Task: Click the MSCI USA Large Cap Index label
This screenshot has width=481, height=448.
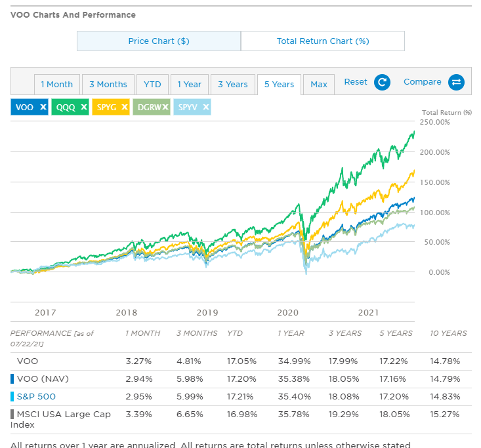Action: coord(60,419)
